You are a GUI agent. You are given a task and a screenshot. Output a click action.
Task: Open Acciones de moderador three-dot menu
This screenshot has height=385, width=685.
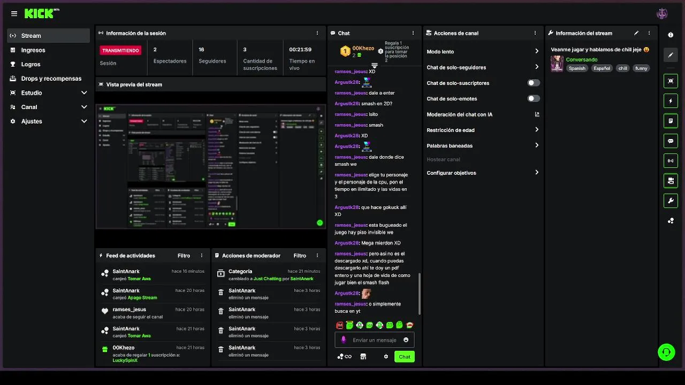click(317, 256)
